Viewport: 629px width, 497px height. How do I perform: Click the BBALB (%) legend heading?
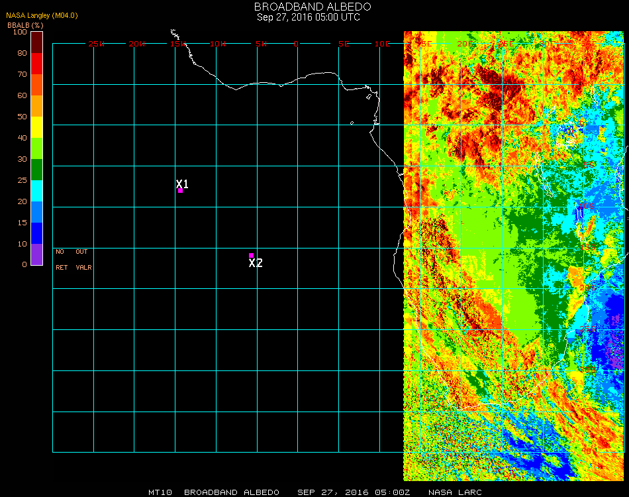coord(25,25)
